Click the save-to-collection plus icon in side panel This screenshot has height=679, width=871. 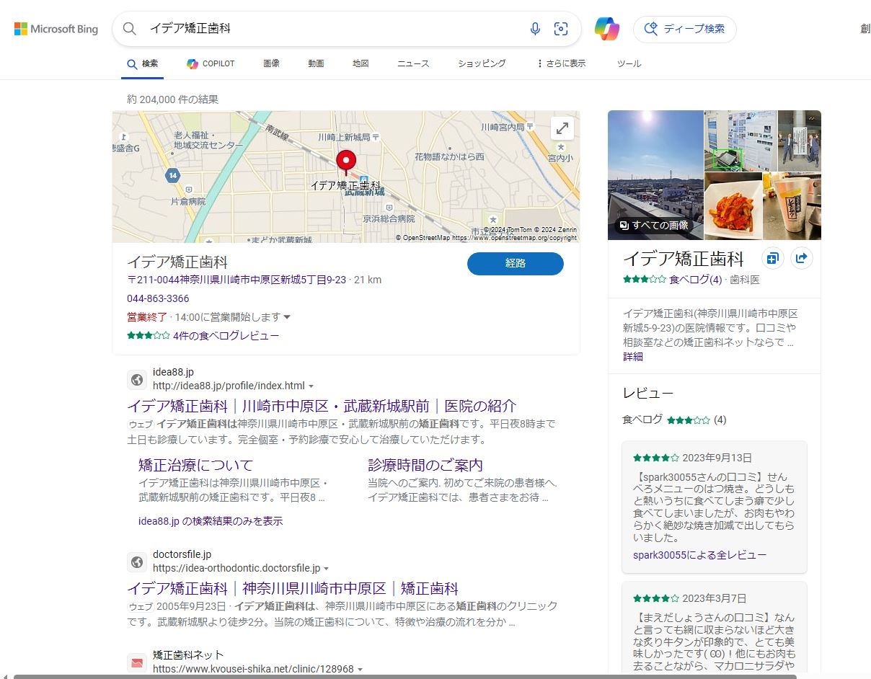pos(772,258)
